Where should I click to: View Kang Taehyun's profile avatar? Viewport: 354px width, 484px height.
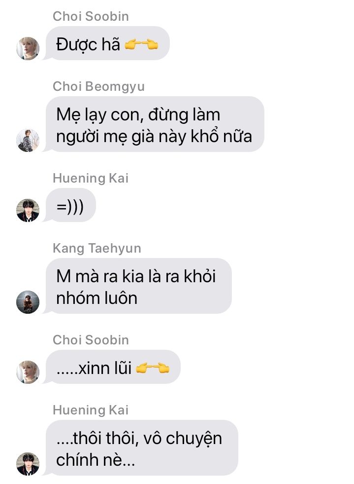(x=28, y=302)
